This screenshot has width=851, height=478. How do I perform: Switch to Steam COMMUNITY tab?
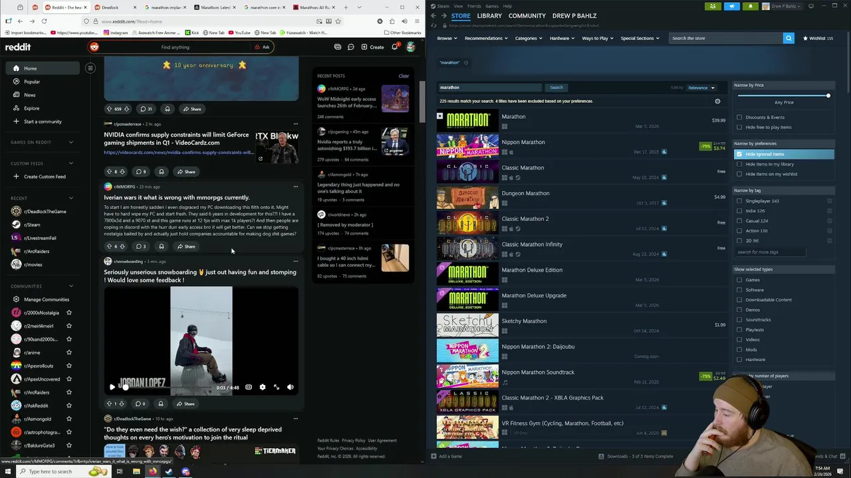pos(527,15)
